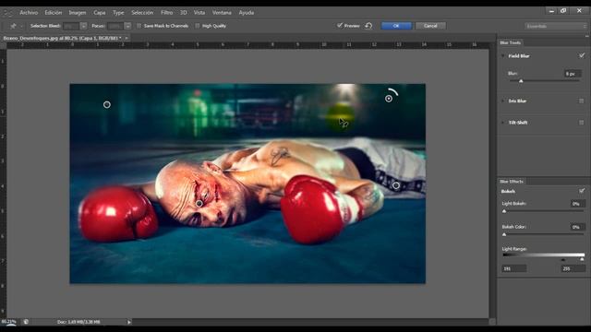The width and height of the screenshot is (591, 332).
Task: Click the Cancel button
Action: point(430,26)
